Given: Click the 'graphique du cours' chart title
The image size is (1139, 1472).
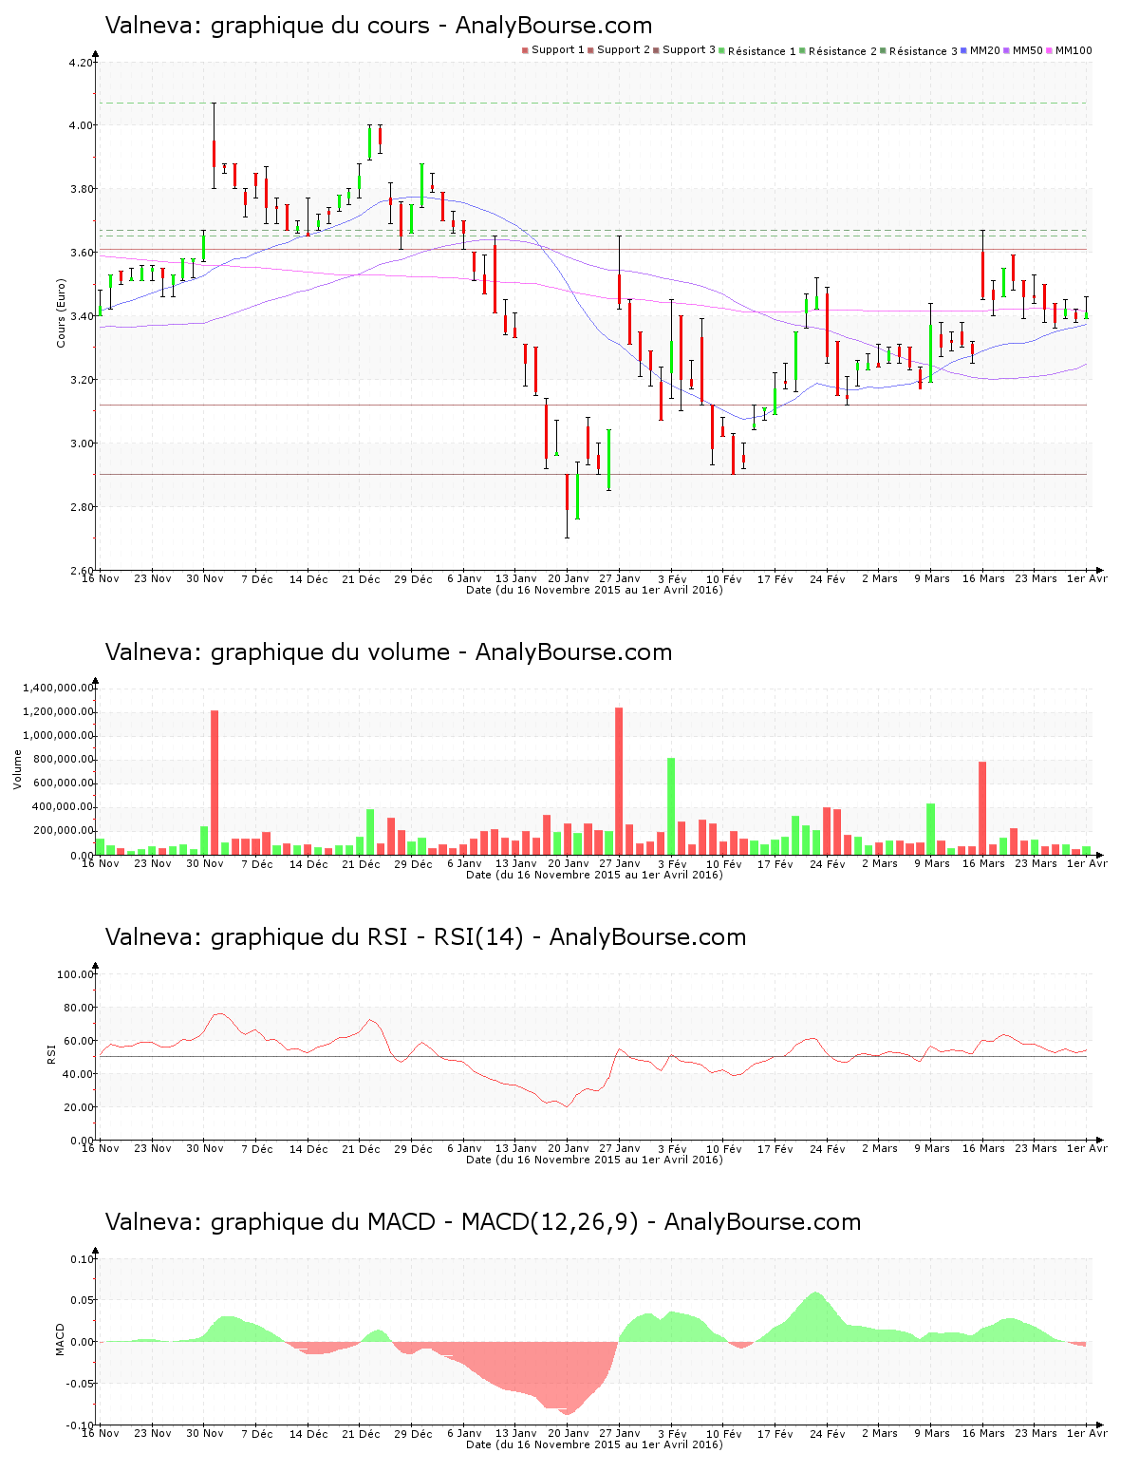Looking at the screenshot, I should (x=379, y=26).
